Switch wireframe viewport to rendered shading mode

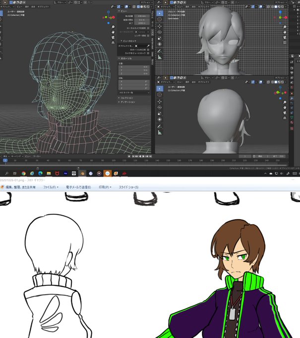pyautogui.click(x=148, y=7)
